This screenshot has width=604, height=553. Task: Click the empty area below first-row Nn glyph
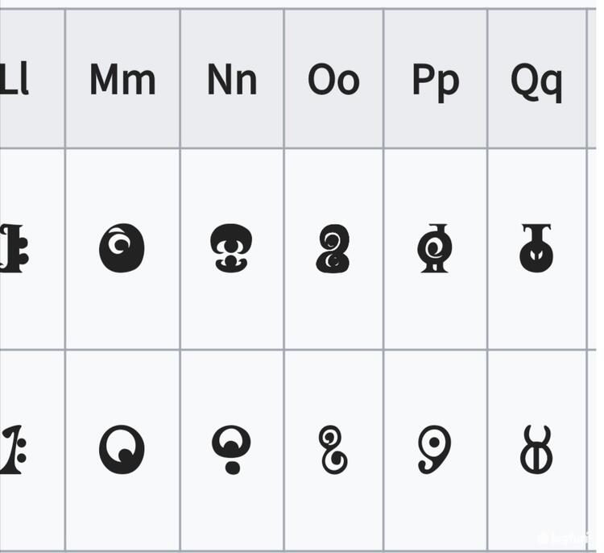(x=232, y=312)
